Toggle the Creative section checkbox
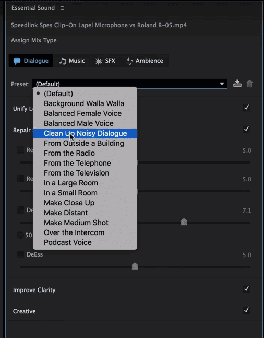 coord(246,310)
